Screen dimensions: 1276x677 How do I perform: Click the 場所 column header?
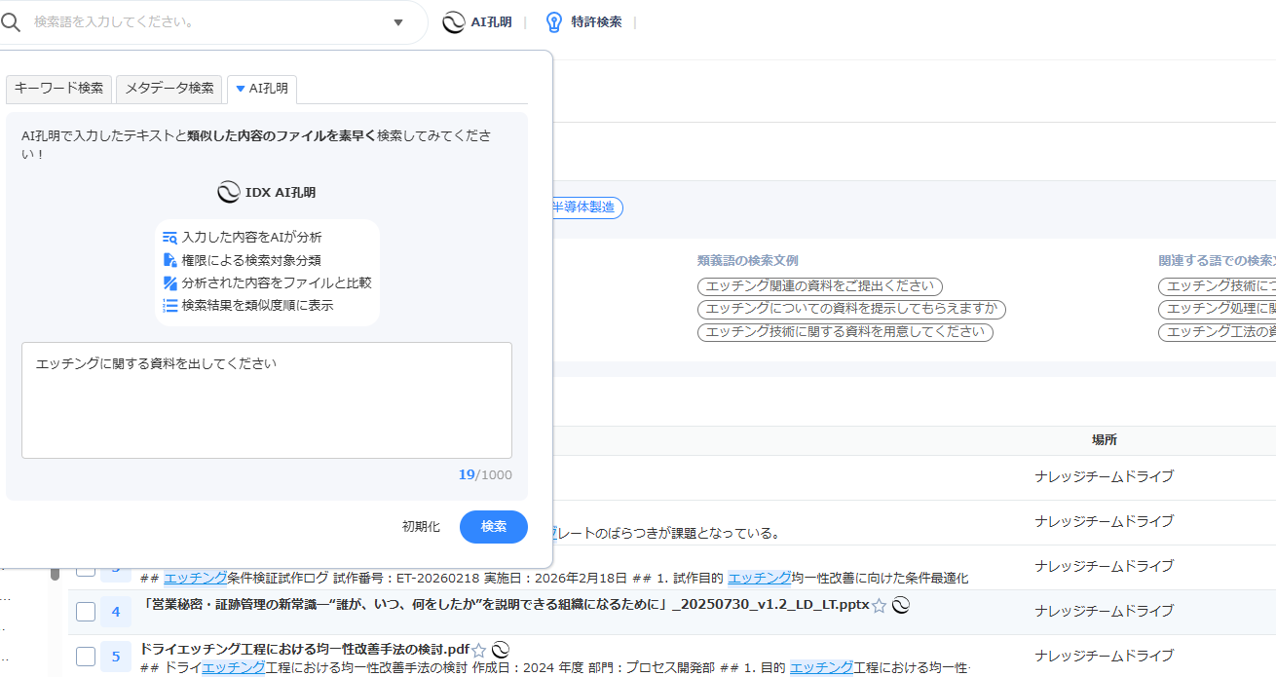pyautogui.click(x=1104, y=440)
